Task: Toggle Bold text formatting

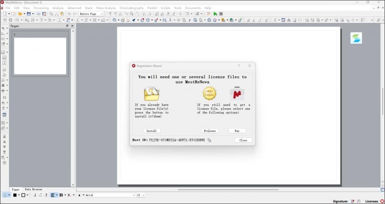Action: [x=61, y=195]
